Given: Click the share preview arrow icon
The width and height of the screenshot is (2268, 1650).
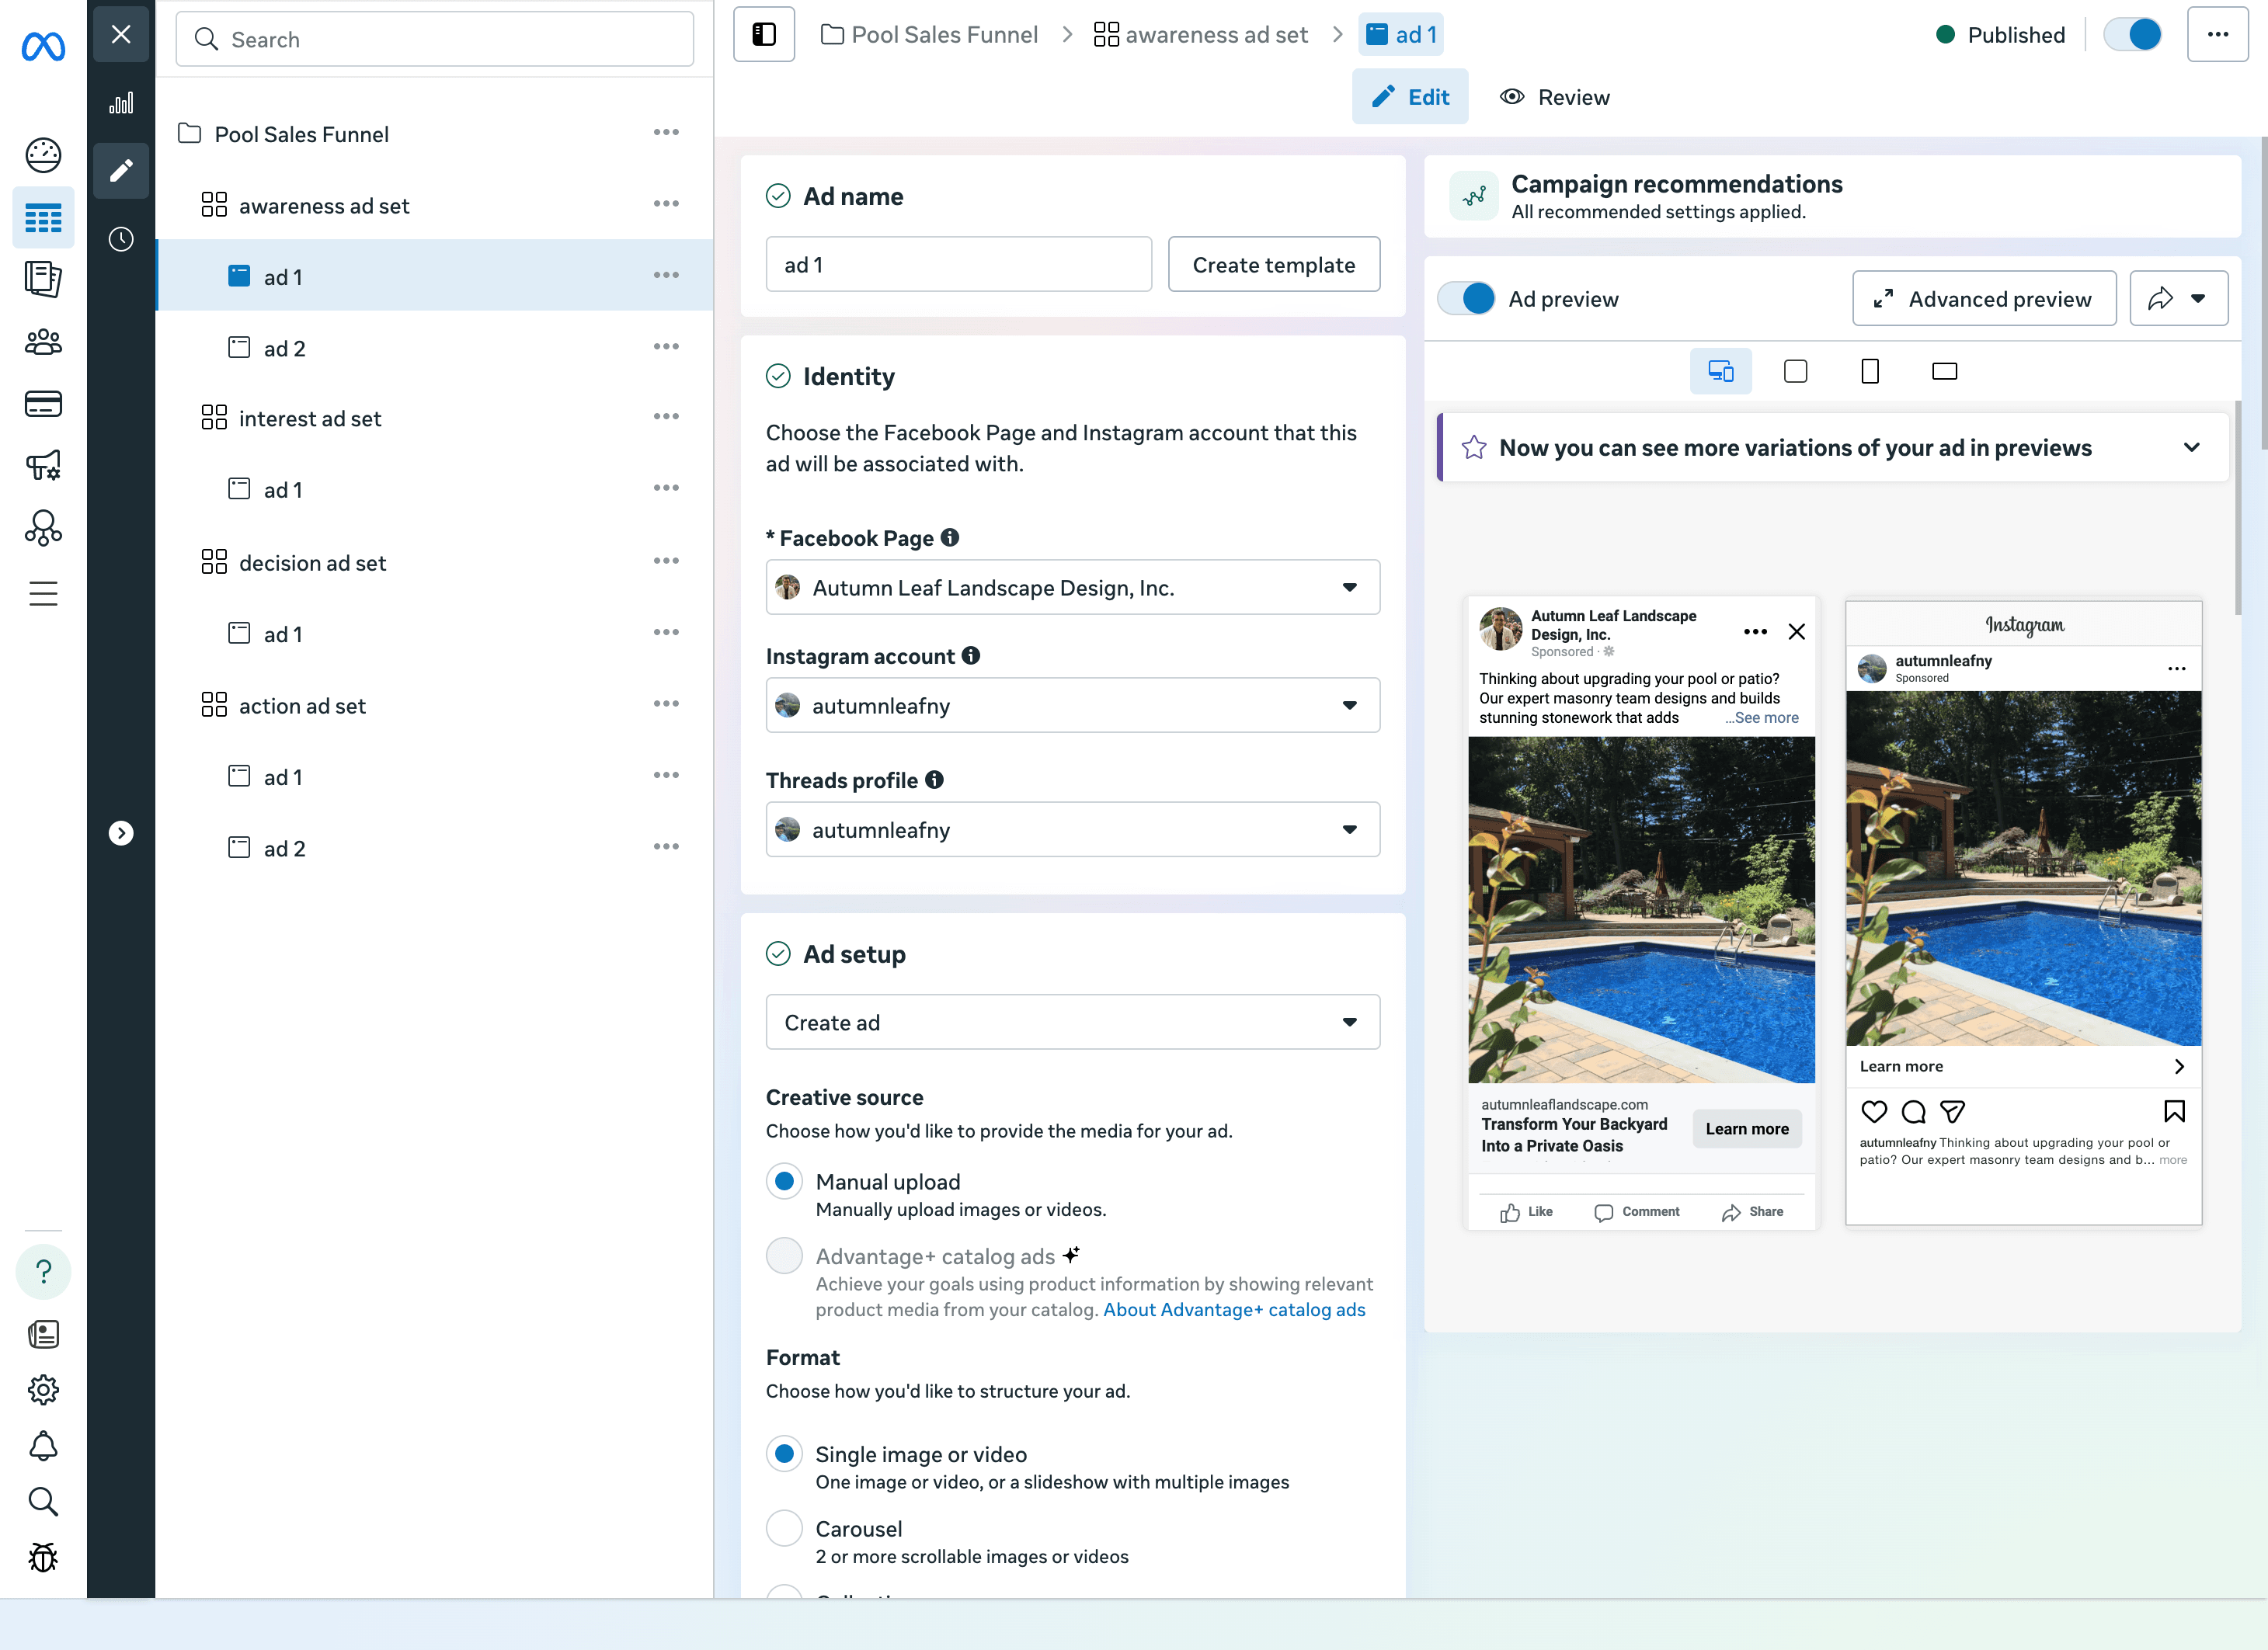Looking at the screenshot, I should 2162,298.
